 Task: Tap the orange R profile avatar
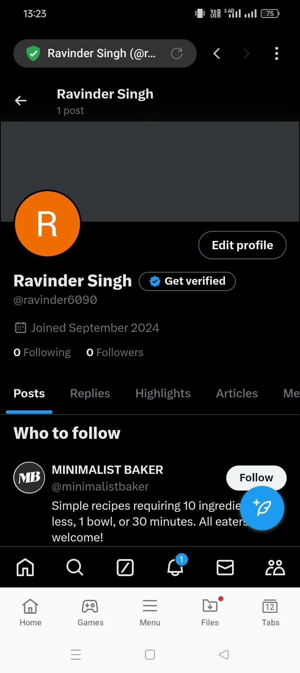(47, 224)
